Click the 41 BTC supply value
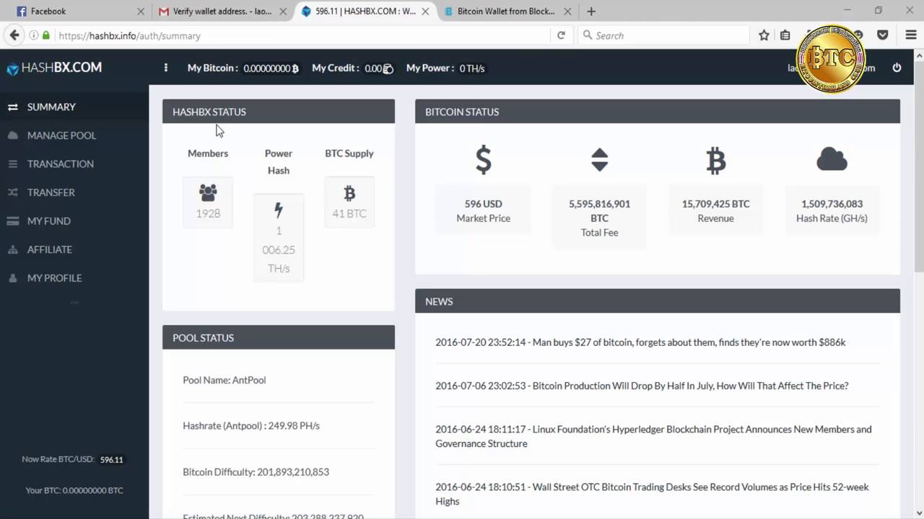 (x=349, y=213)
